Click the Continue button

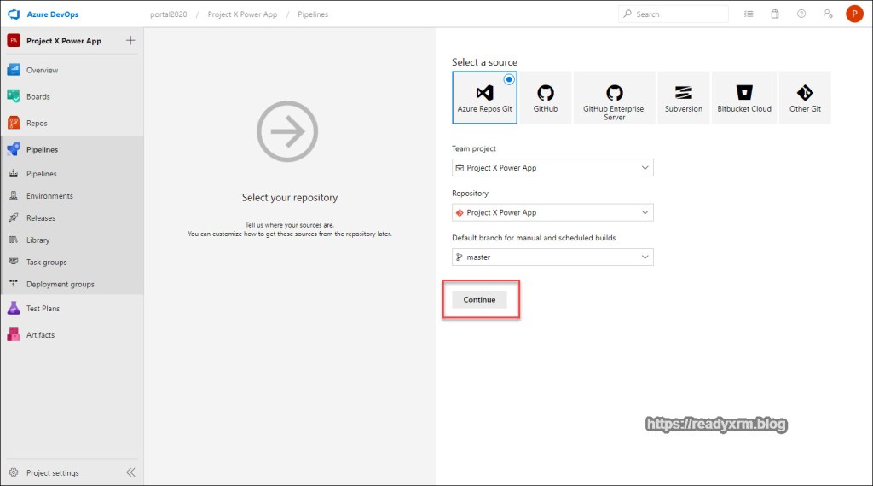point(479,299)
